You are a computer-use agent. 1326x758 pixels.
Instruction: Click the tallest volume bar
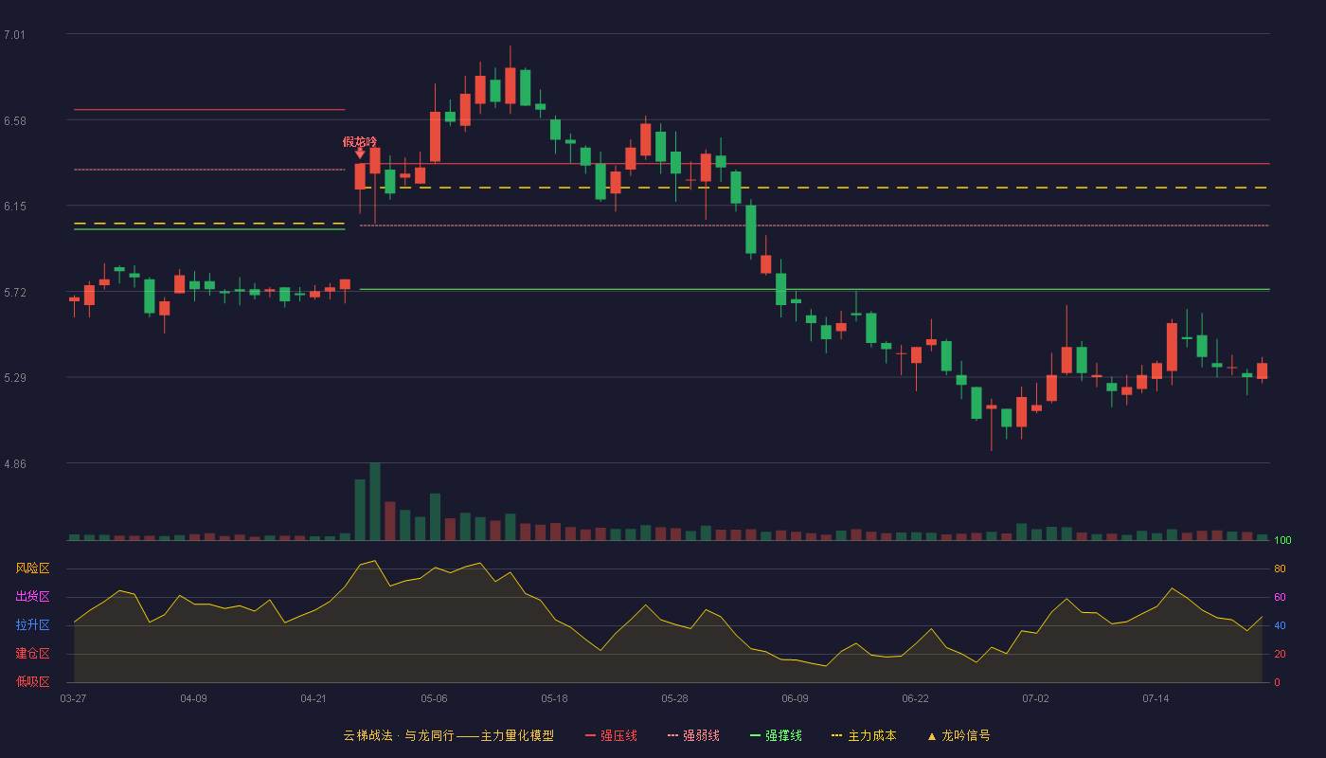tap(375, 501)
